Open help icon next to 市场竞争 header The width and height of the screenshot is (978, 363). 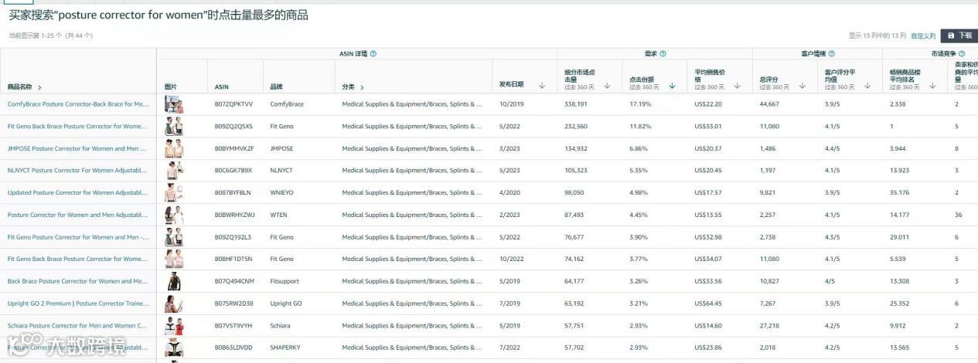(962, 54)
